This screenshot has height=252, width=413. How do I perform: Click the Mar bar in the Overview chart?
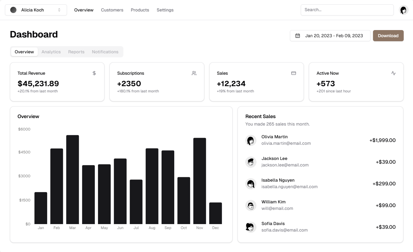coord(73,179)
